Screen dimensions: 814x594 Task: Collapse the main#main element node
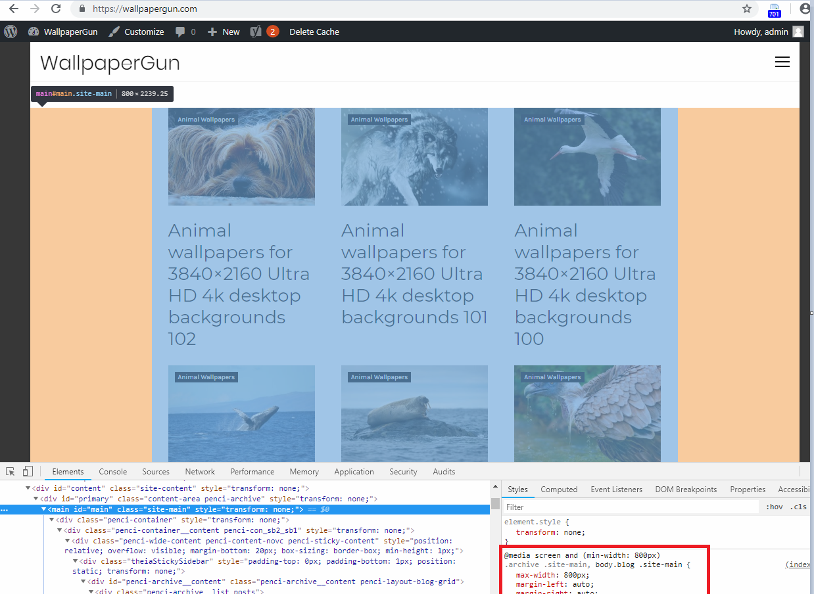[44, 509]
